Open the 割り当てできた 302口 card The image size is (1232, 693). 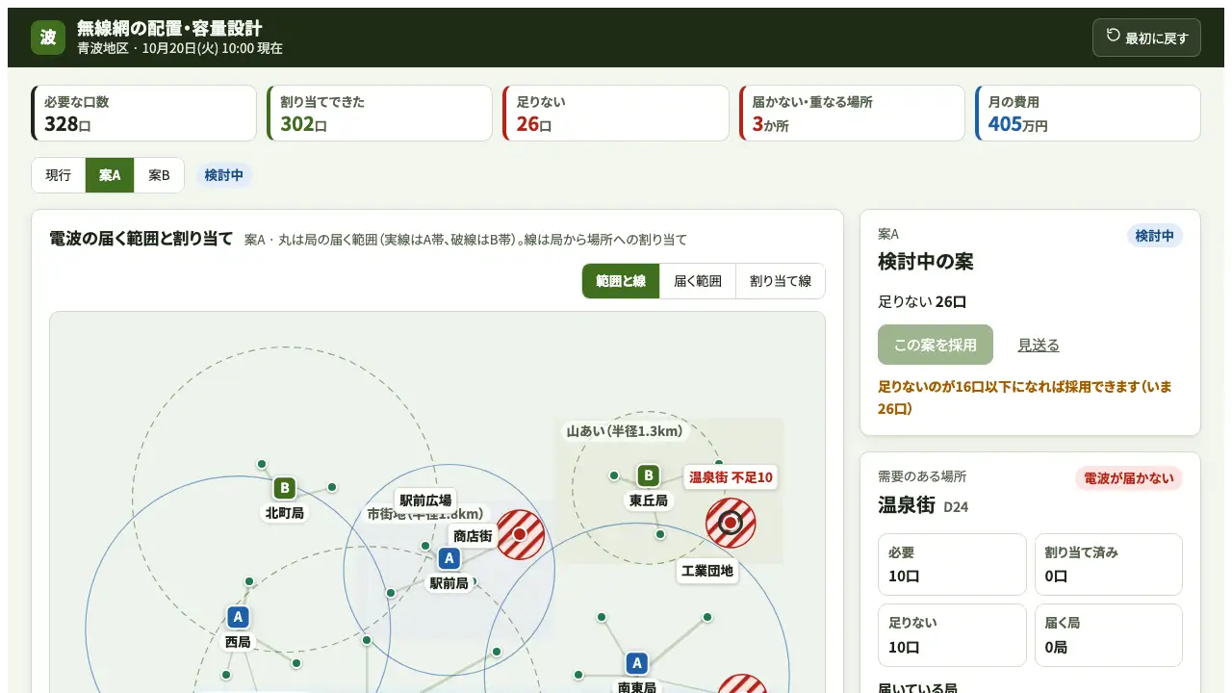tap(379, 114)
